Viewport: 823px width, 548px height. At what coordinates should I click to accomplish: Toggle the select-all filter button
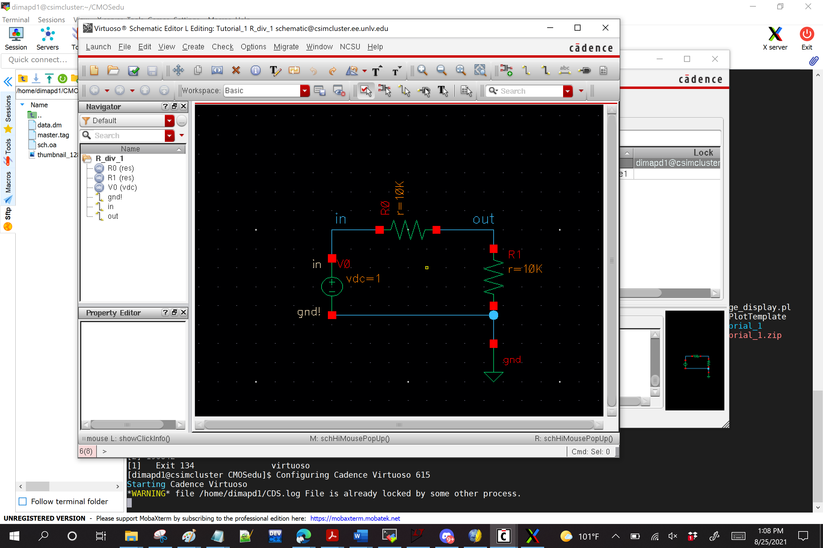(x=366, y=91)
